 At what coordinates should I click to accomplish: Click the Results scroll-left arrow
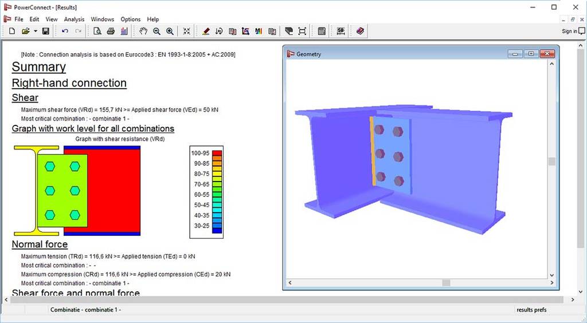coord(6,300)
